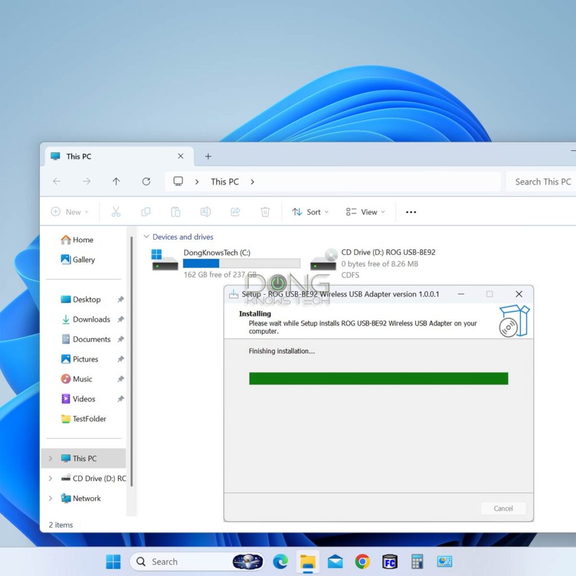Unpin Music using its pin icon
The height and width of the screenshot is (576, 576).
(120, 379)
